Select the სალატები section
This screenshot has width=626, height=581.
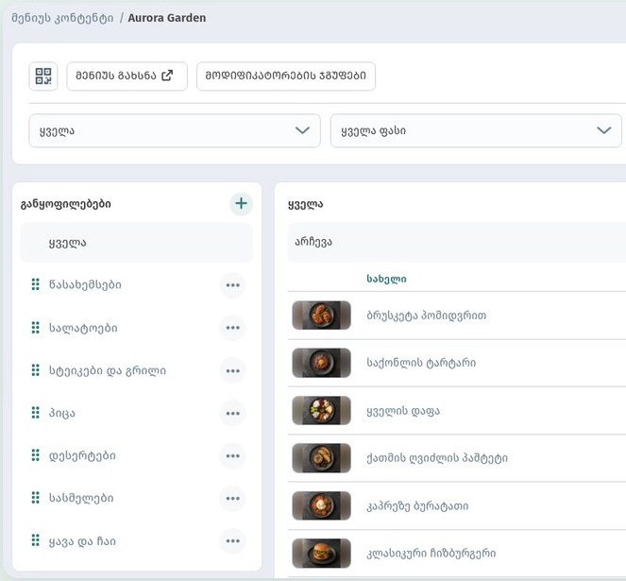83,328
